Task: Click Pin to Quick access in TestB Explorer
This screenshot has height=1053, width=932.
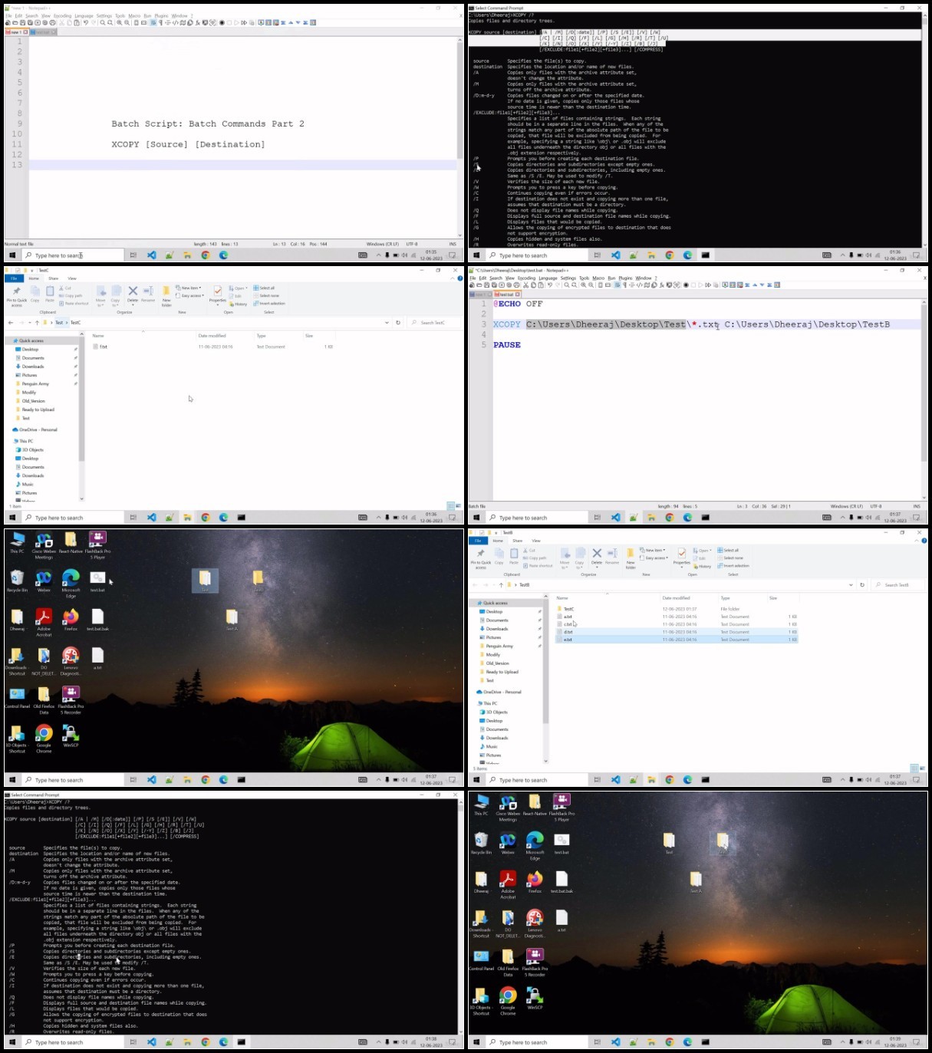Action: coord(481,558)
